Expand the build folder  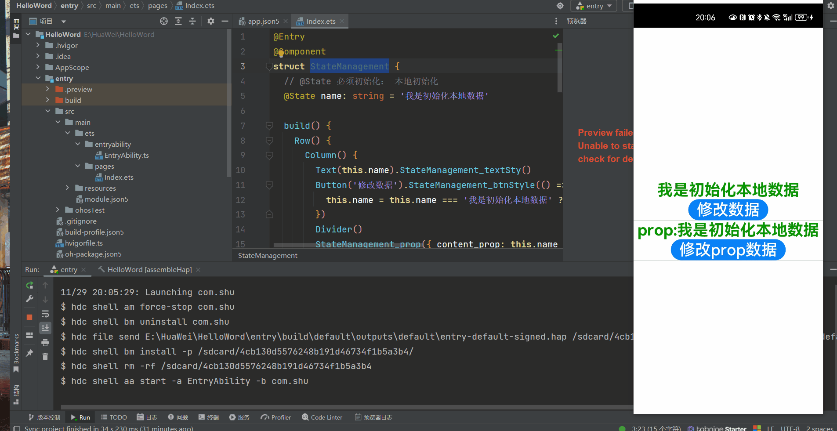coord(48,100)
